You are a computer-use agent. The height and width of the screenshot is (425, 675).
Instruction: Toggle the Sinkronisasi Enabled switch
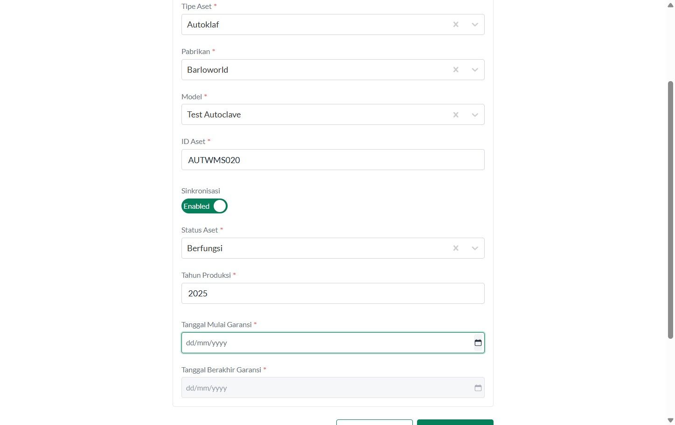point(204,206)
